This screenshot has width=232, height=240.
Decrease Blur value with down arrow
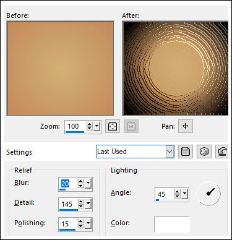(x=81, y=186)
